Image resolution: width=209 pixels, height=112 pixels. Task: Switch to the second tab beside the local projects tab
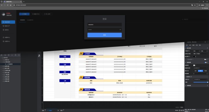[x=30, y=20]
